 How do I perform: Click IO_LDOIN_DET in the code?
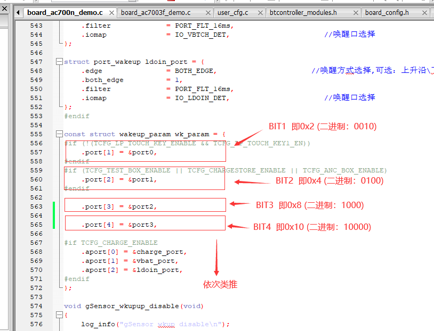tap(200, 98)
